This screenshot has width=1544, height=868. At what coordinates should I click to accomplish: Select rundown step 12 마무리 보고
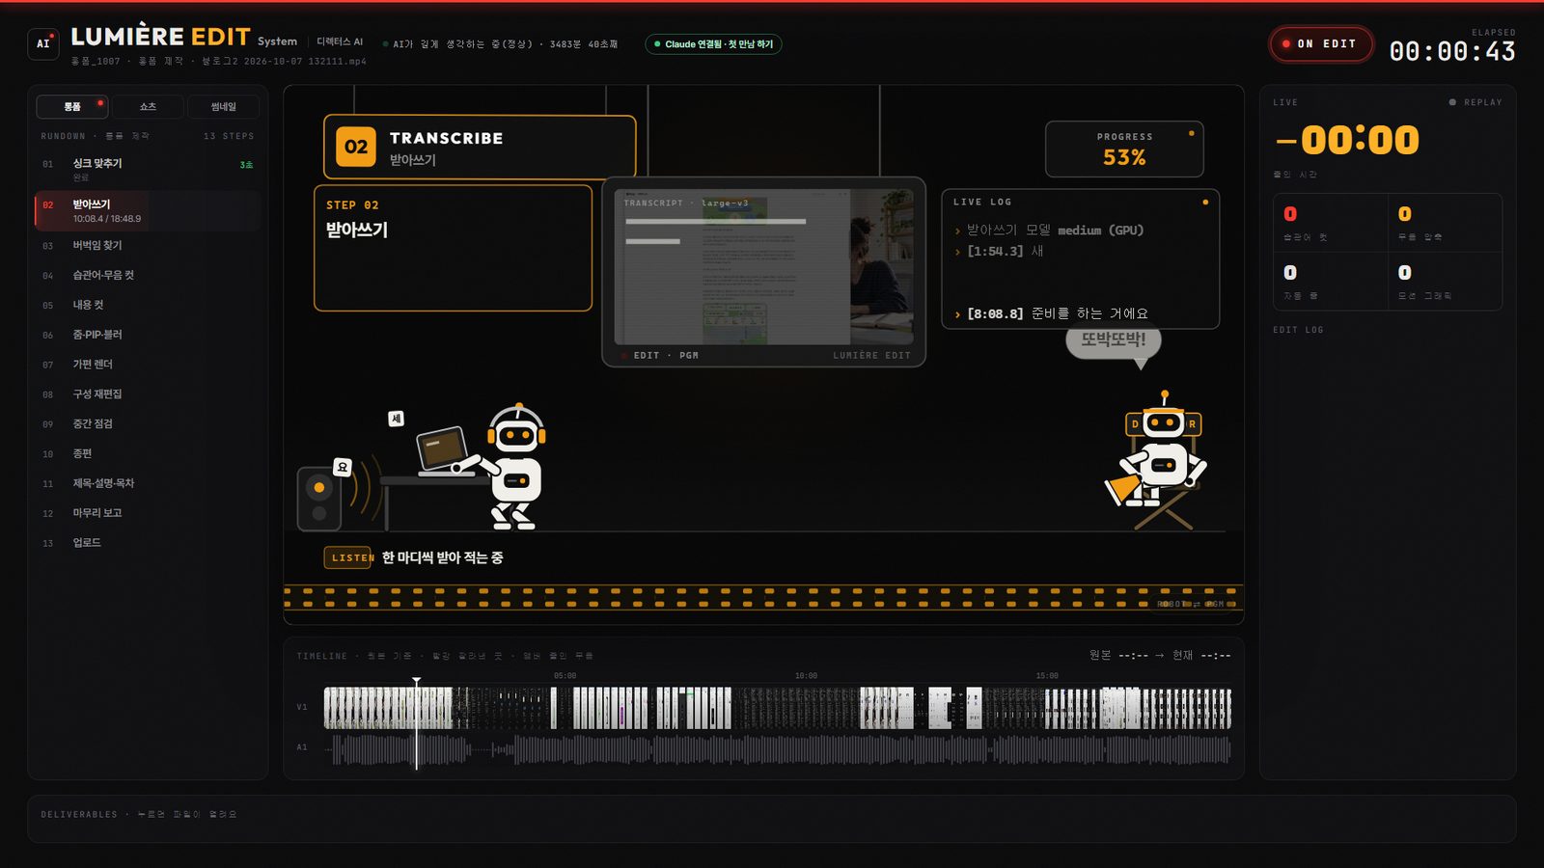(147, 513)
